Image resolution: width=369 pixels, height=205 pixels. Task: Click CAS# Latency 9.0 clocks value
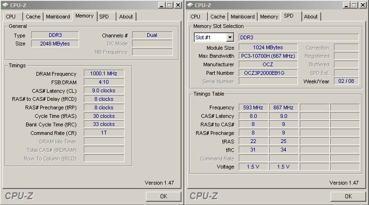coord(104,90)
